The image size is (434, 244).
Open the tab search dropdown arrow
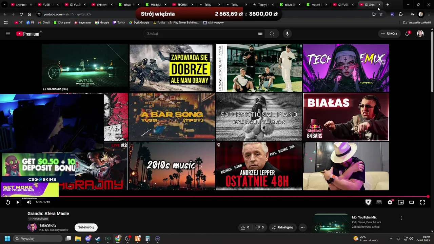coord(4,5)
